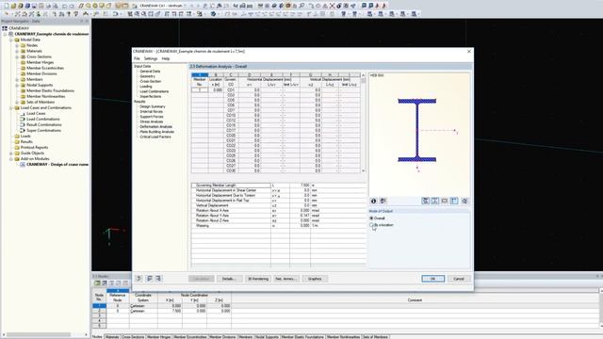This screenshot has width=603, height=339.
Task: Click the magnifier zoom icon under section graphic
Action: tap(464, 201)
